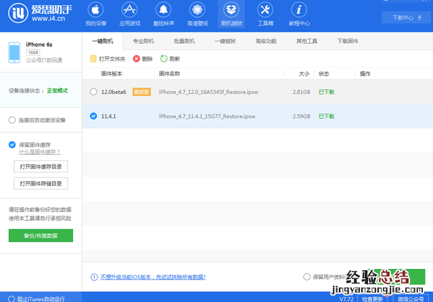The image size is (433, 302).
Task: Click the 测试版 orange badge
Action: pos(141,92)
